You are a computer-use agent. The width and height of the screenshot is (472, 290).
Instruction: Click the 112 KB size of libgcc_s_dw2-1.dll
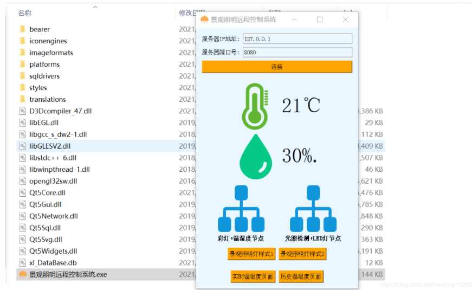tap(372, 134)
